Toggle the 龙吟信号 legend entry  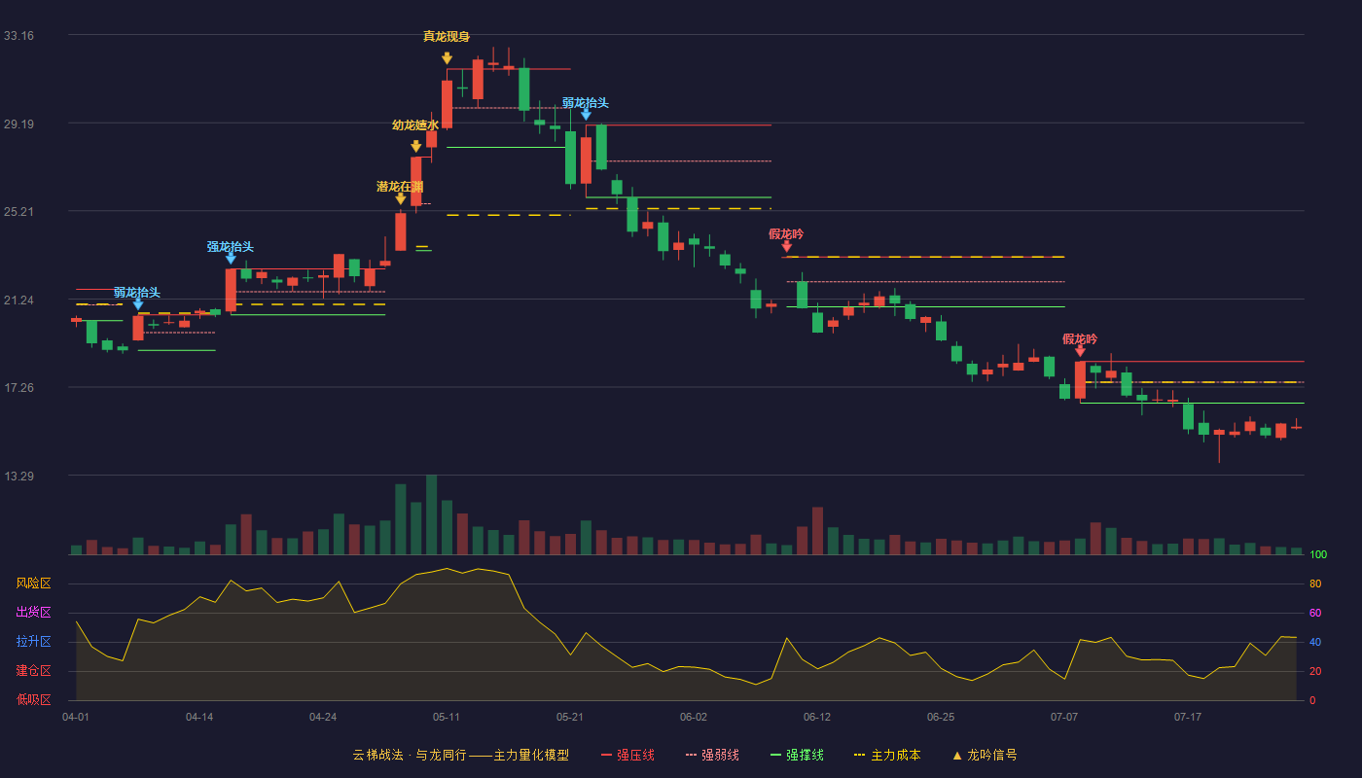(x=985, y=755)
